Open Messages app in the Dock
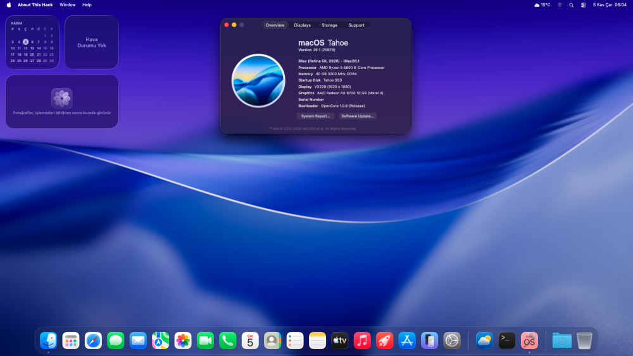This screenshot has width=633, height=356. (115, 341)
